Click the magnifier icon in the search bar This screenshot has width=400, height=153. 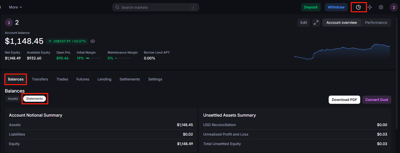pyautogui.click(x=117, y=7)
